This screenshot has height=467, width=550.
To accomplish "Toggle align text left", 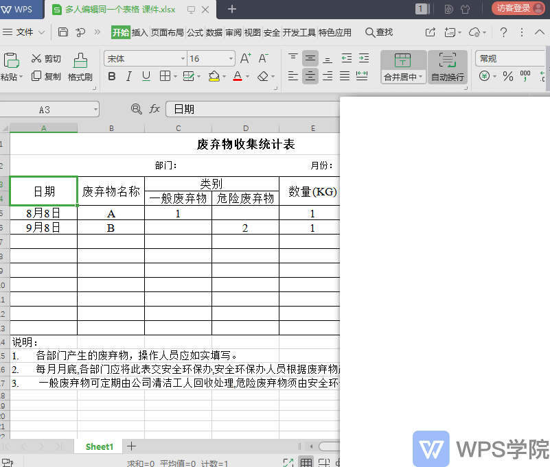I will pos(293,76).
